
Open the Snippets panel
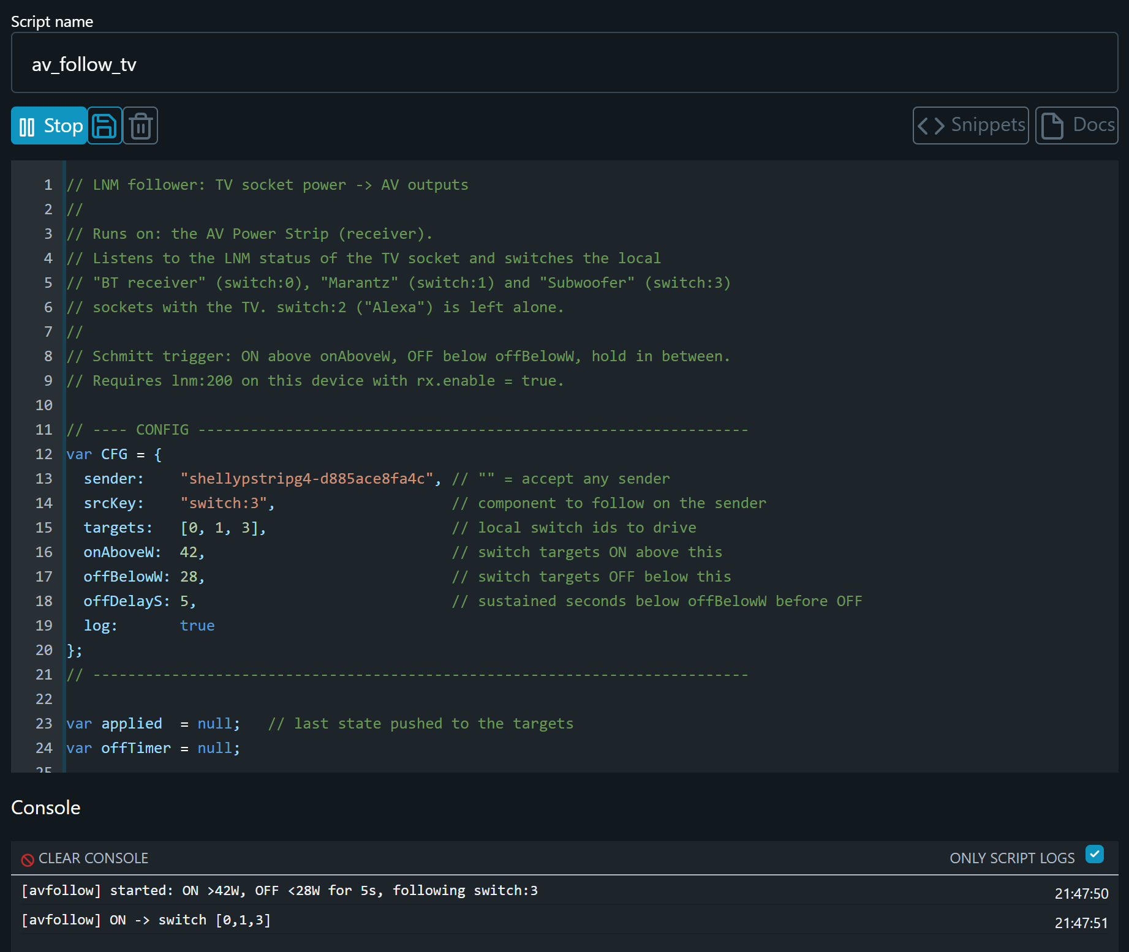coord(970,126)
